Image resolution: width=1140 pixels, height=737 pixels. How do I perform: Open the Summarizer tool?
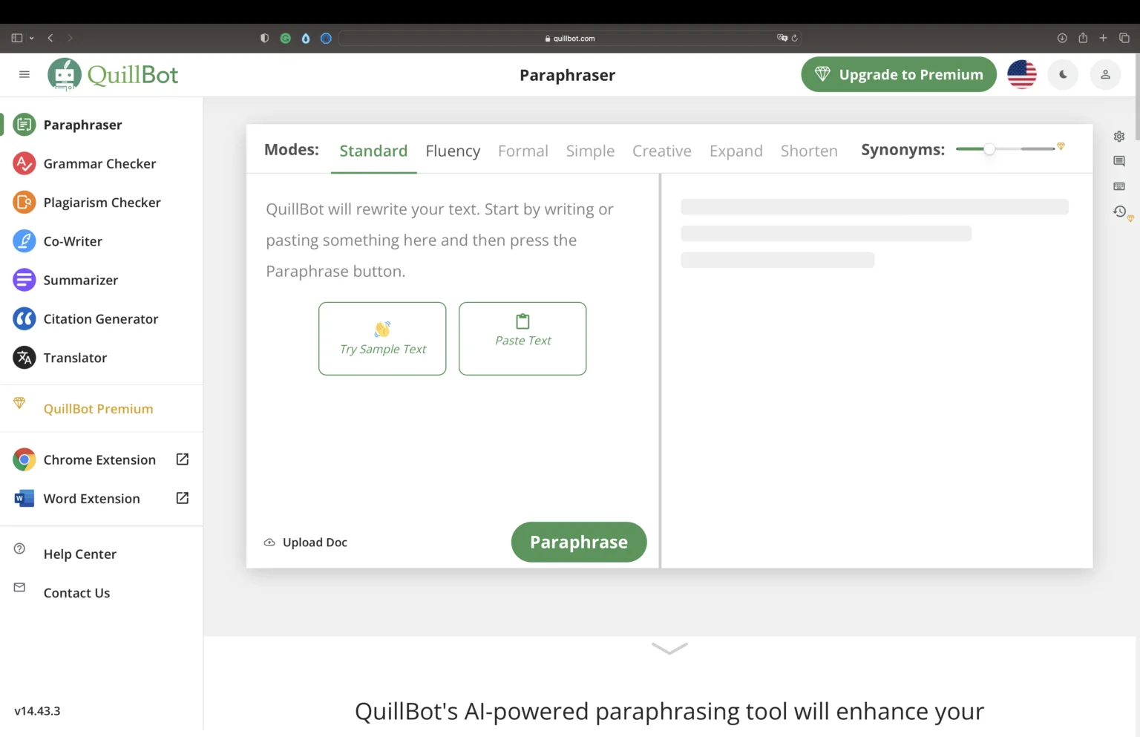[80, 280]
